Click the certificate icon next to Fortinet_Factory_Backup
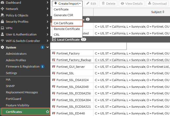Screen dimensions: 170x116 click(54, 60)
